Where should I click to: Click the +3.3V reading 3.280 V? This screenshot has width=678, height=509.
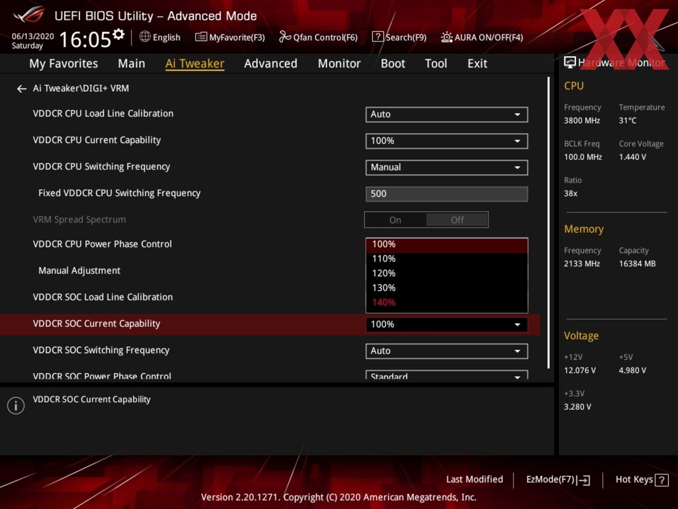point(577,407)
